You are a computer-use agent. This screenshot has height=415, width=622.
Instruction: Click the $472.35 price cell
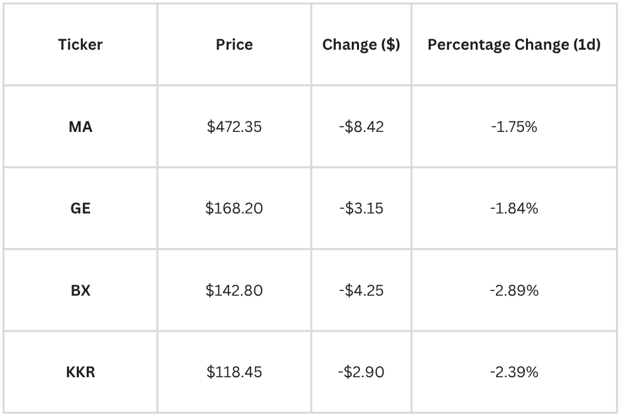tap(234, 127)
